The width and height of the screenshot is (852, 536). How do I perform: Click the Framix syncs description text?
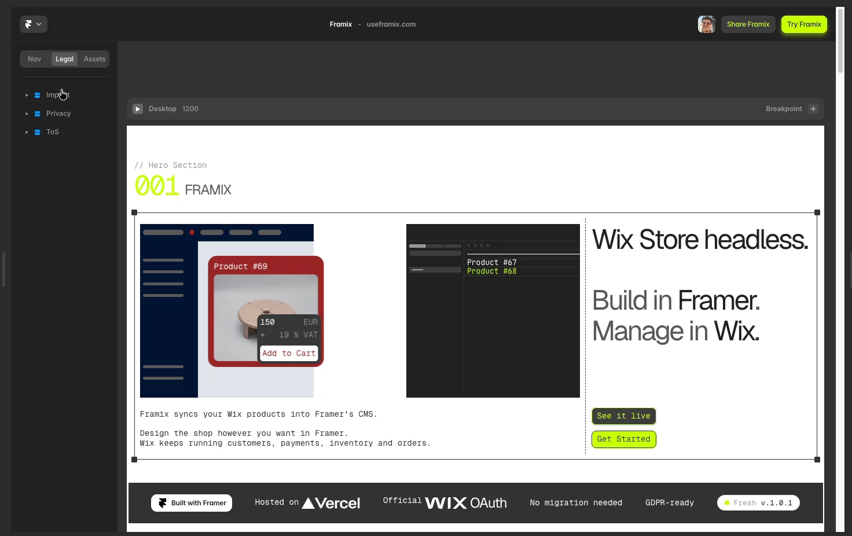point(259,414)
